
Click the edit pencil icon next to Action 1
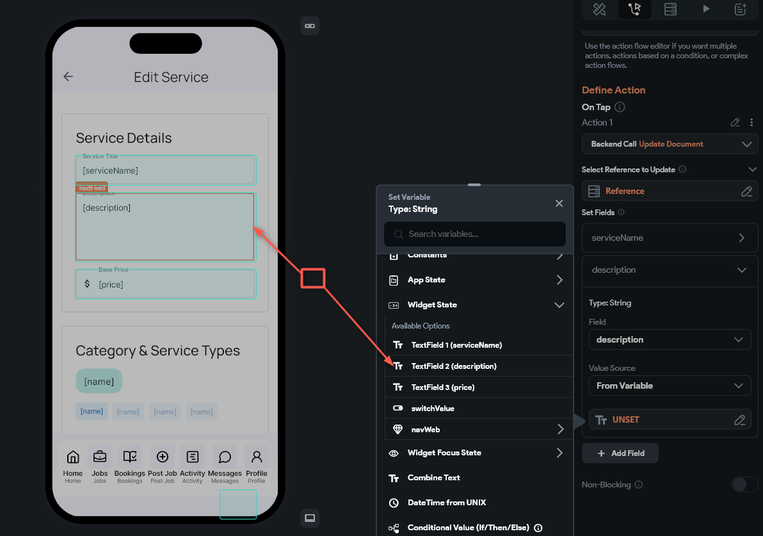pyautogui.click(x=735, y=122)
